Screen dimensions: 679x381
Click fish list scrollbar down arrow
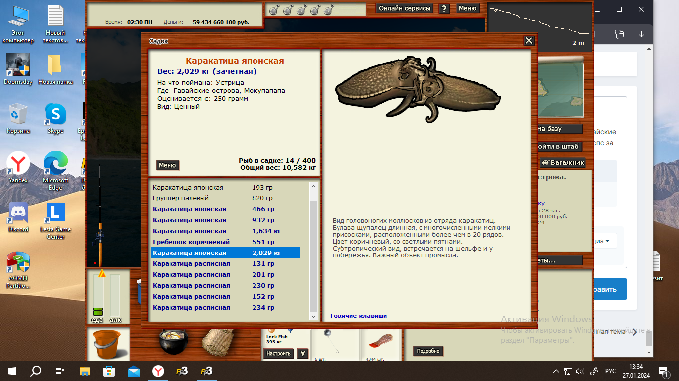(x=313, y=316)
